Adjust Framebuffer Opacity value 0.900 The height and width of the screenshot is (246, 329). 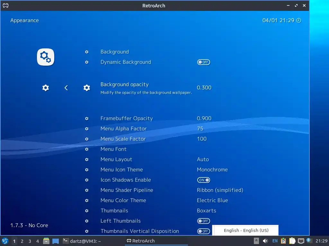tap(204, 119)
